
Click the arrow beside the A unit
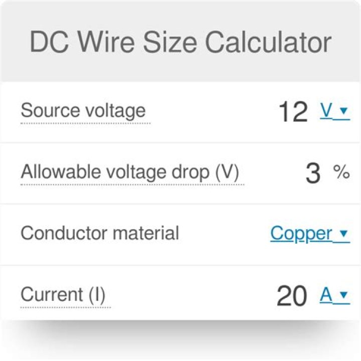coord(343,295)
